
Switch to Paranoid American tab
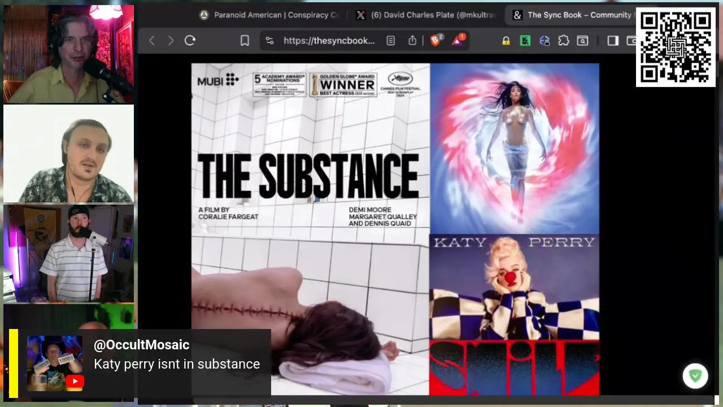269,15
